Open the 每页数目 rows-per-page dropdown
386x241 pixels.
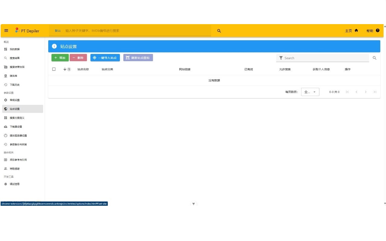point(310,92)
